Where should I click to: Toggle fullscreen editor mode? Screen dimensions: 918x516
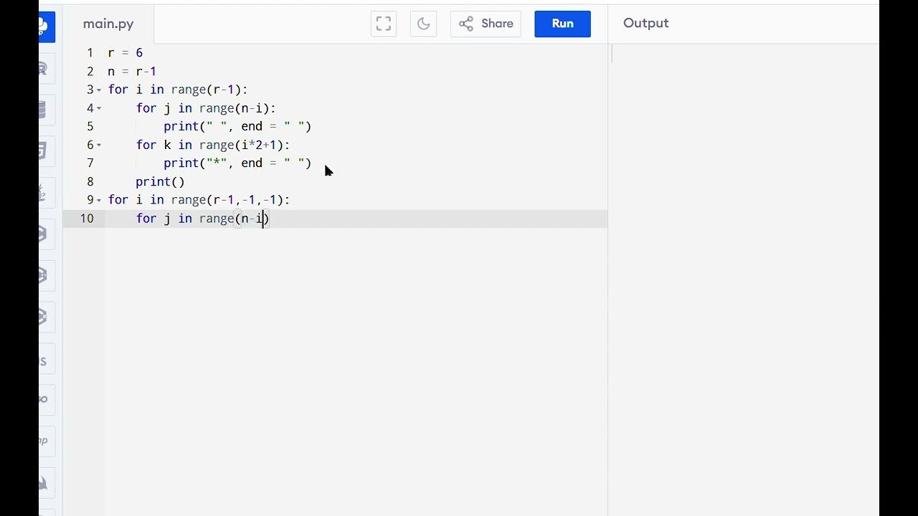point(384,24)
